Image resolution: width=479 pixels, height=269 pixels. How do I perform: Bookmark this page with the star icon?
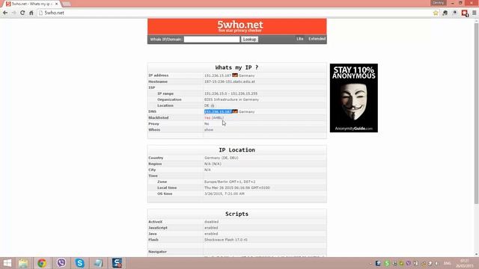tap(436, 13)
